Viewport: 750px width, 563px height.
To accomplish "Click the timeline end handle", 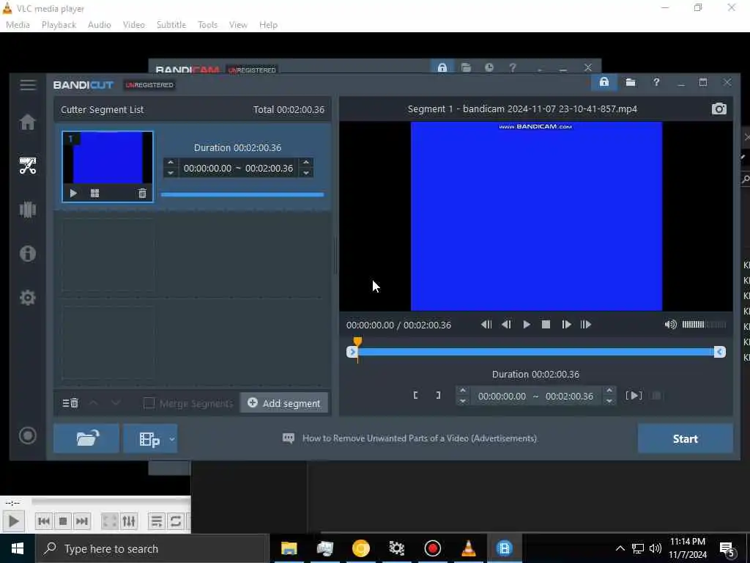I will (719, 352).
